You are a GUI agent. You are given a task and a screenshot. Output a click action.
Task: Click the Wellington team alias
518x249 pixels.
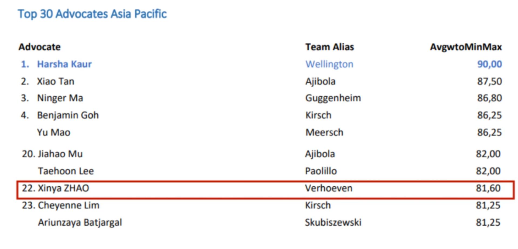coord(329,64)
